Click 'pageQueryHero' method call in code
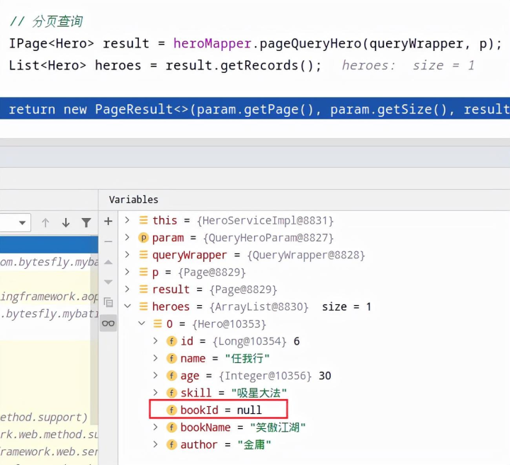This screenshot has width=510, height=465. click(311, 44)
